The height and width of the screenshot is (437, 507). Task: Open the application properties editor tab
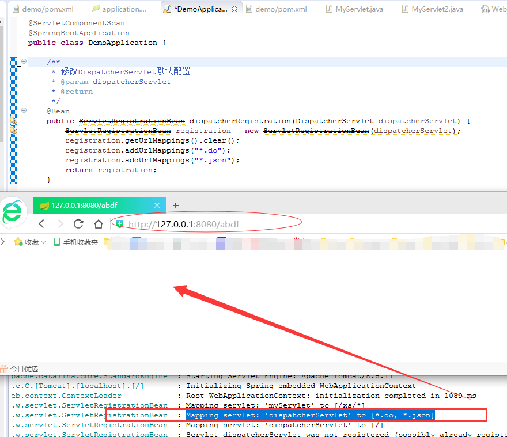coord(119,9)
